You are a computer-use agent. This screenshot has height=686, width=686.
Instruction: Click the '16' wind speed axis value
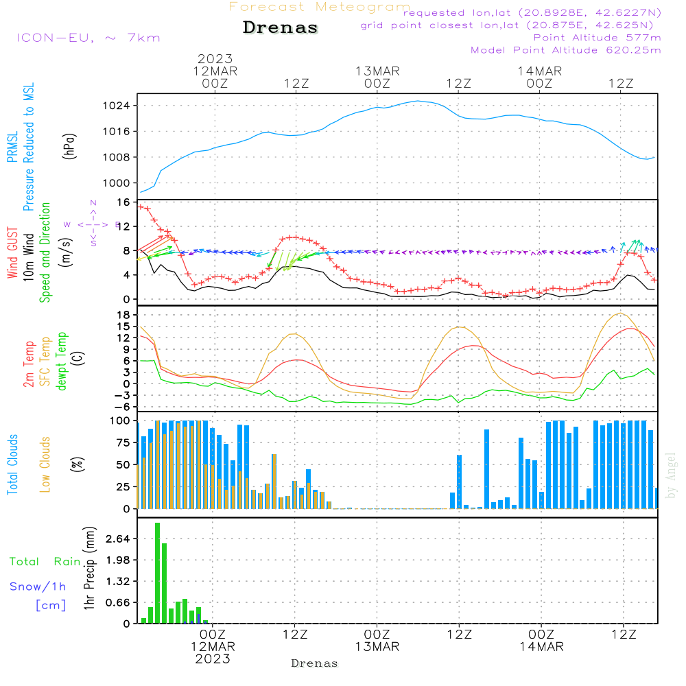point(123,202)
